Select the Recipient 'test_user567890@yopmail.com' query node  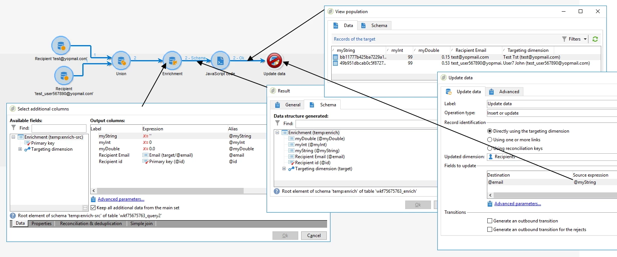pyautogui.click(x=64, y=76)
